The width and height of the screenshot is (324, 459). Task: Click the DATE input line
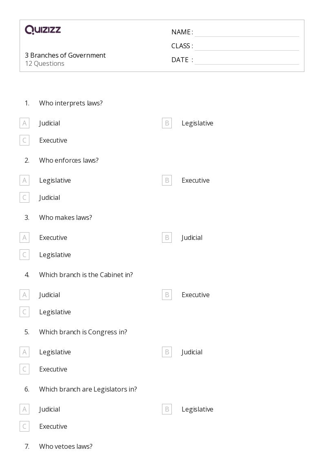point(247,60)
